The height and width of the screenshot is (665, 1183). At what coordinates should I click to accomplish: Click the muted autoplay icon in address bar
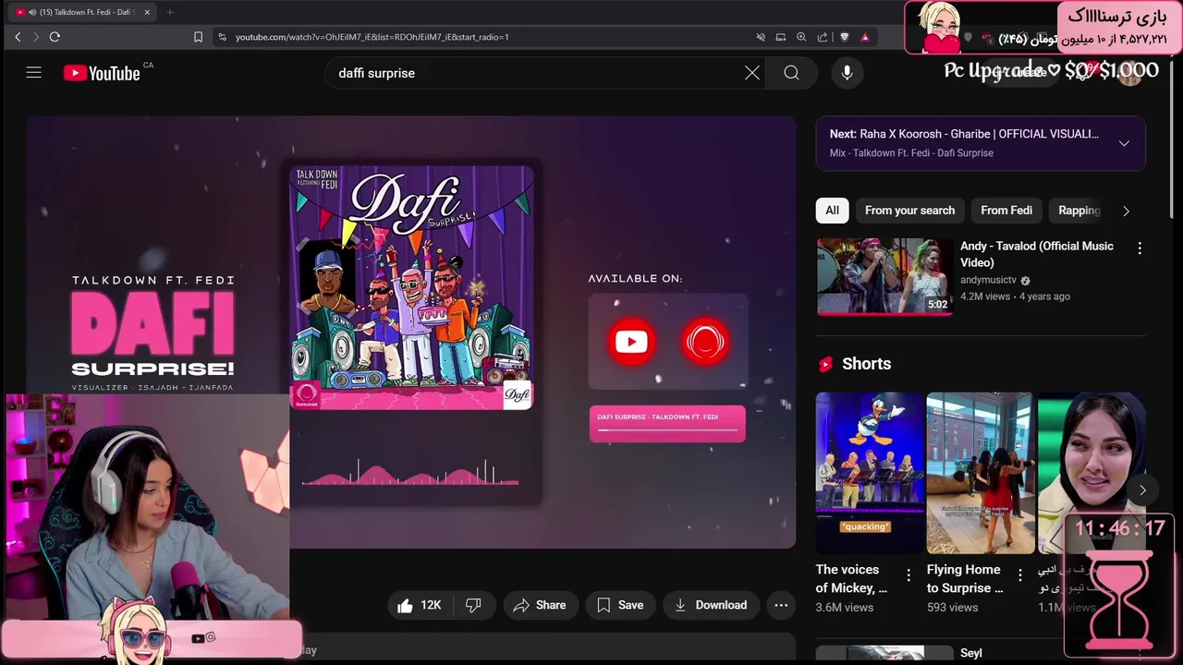tap(761, 37)
